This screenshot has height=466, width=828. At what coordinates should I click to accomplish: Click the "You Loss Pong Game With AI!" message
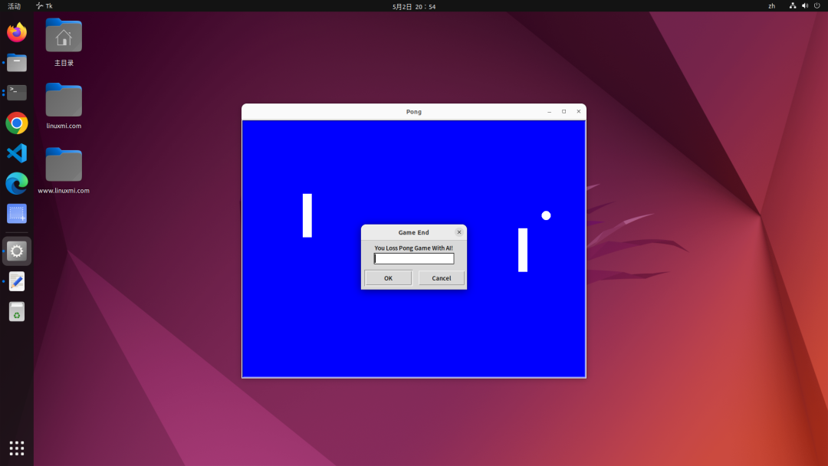(413, 248)
